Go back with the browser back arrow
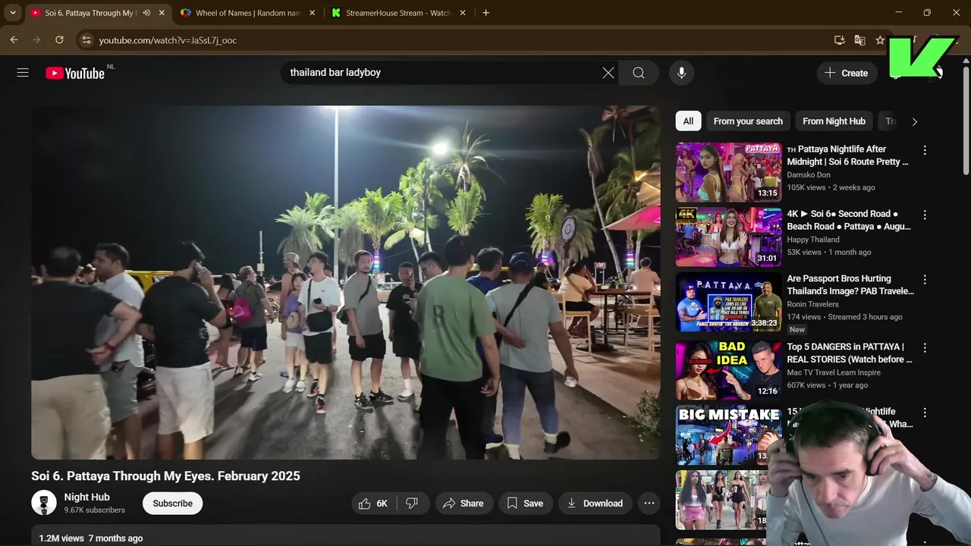Viewport: 971px width, 546px height. click(14, 39)
